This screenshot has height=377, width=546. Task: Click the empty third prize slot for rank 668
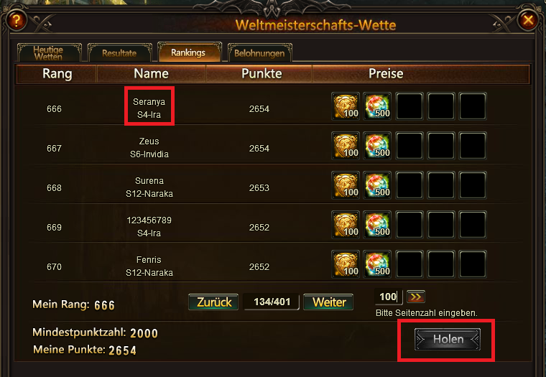pyautogui.click(x=409, y=185)
